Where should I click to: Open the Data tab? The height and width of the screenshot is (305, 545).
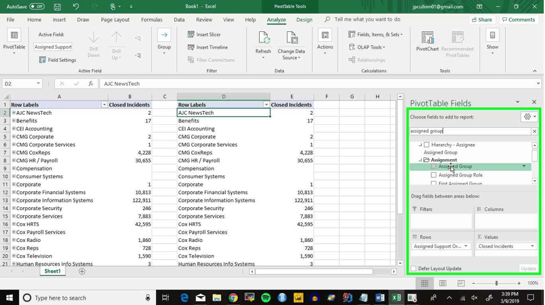pyautogui.click(x=179, y=19)
